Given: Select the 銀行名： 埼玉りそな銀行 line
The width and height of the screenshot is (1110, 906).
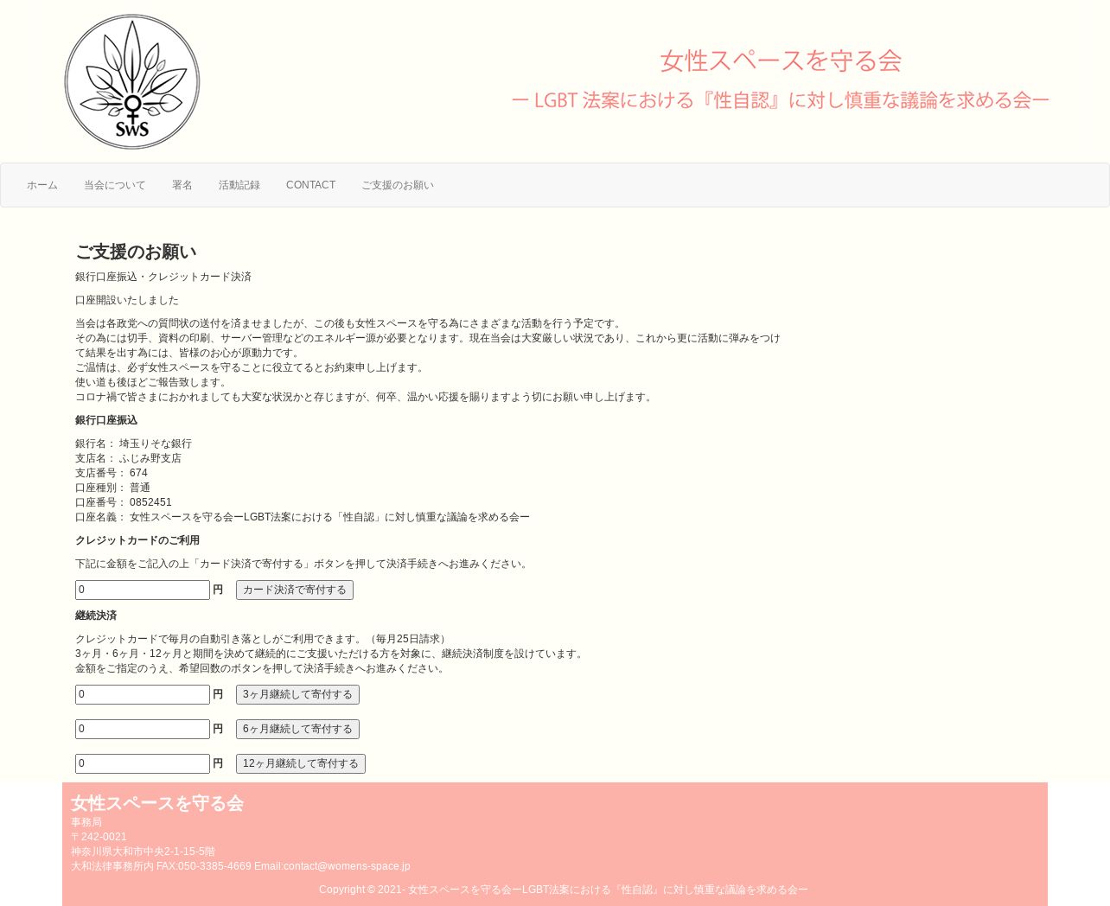Looking at the screenshot, I should (x=133, y=443).
